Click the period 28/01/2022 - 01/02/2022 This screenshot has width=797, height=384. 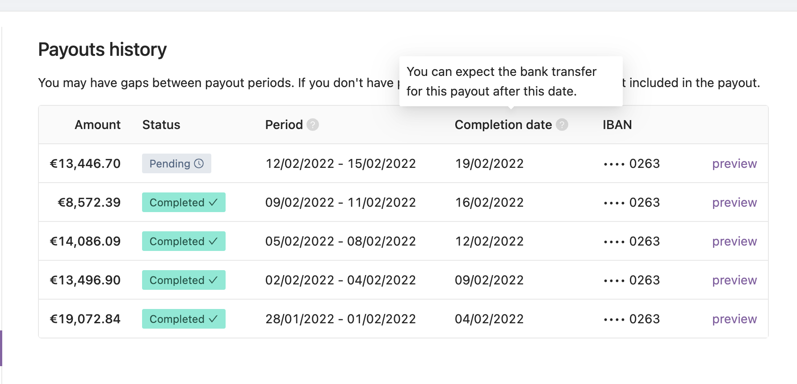coord(340,319)
